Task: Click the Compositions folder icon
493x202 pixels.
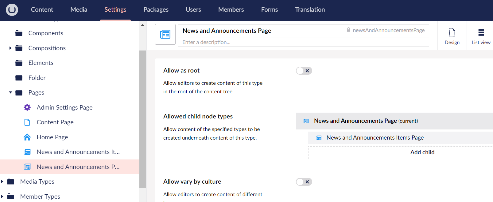Action: coord(19,48)
